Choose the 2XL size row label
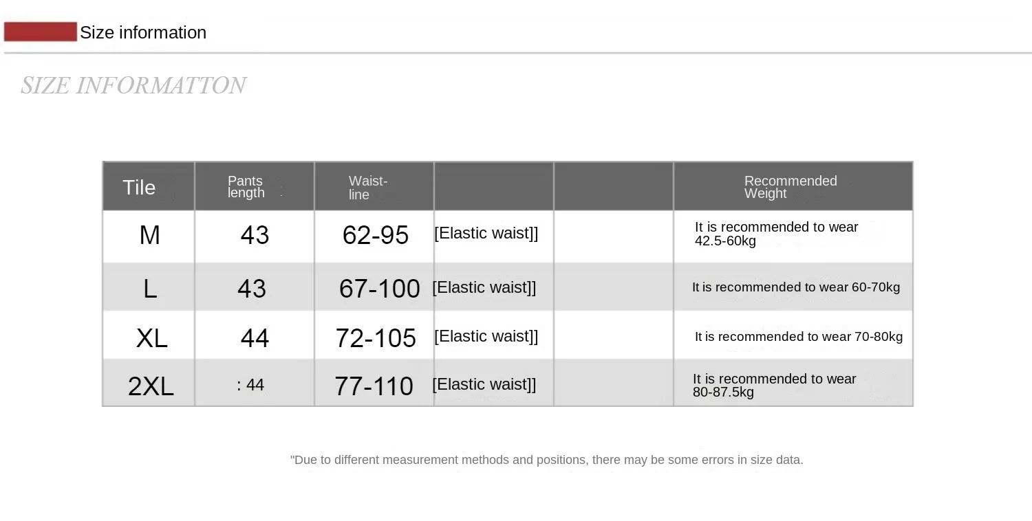The width and height of the screenshot is (1032, 521). (151, 386)
